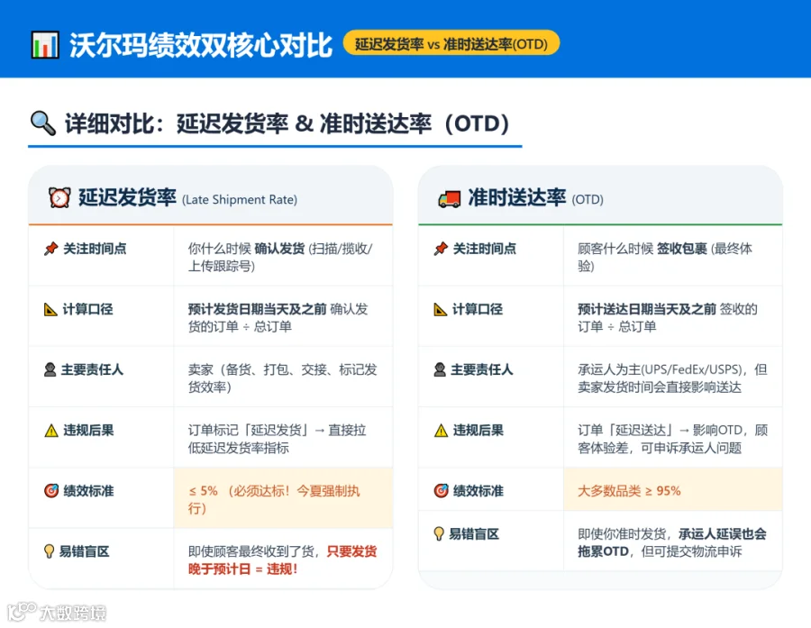This screenshot has width=811, height=628.
Task: Click the text 订单标记「延迟发货」→ 直接拉低延迟发货率指标
Action: point(278,439)
